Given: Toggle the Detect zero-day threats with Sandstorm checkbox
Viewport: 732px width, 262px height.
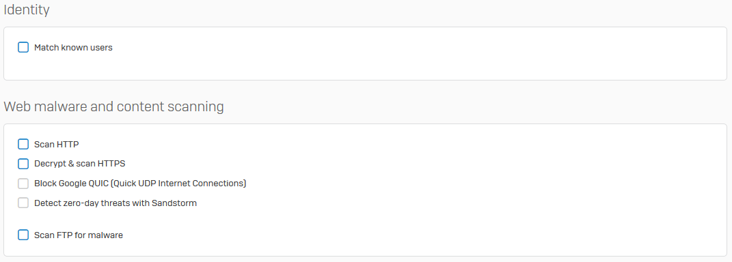Looking at the screenshot, I should [x=23, y=203].
